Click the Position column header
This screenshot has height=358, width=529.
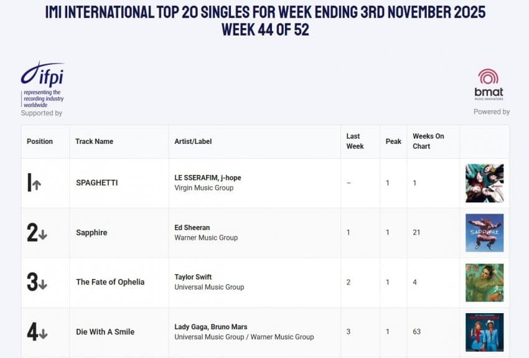click(x=40, y=141)
